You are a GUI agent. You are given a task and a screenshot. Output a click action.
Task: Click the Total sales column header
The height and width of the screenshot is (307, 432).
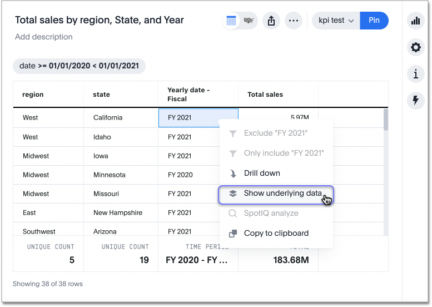click(x=265, y=95)
